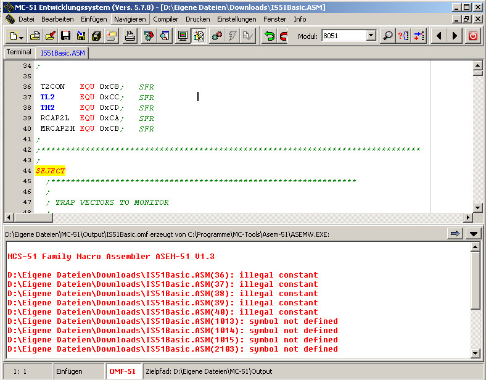The image size is (486, 380).
Task: Open the Drucken menu
Action: coord(198,19)
